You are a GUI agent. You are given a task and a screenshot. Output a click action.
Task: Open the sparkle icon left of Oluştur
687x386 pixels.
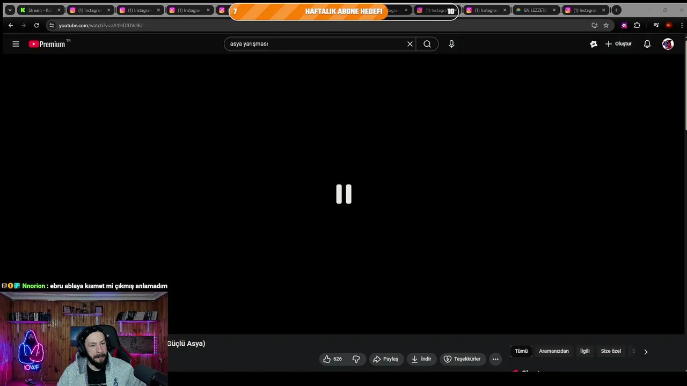pyautogui.click(x=593, y=44)
